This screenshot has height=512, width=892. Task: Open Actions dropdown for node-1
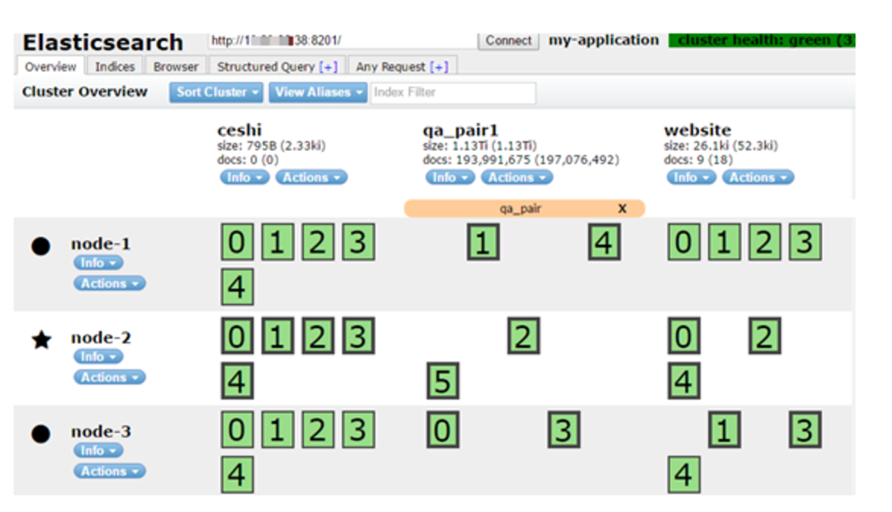pos(110,283)
